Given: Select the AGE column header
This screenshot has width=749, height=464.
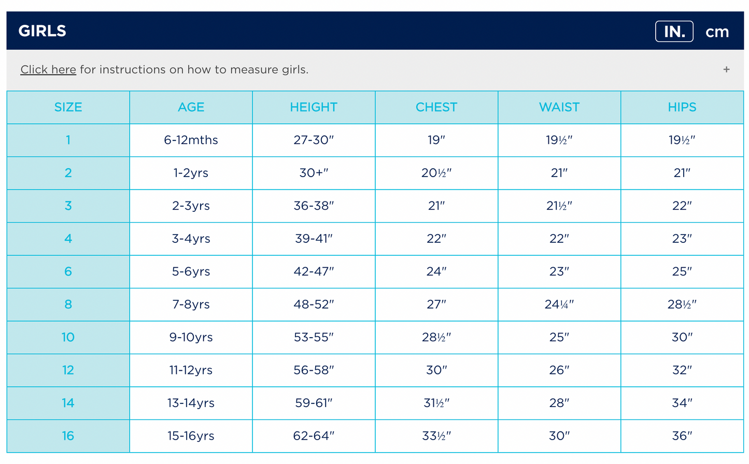Looking at the screenshot, I should point(191,107).
